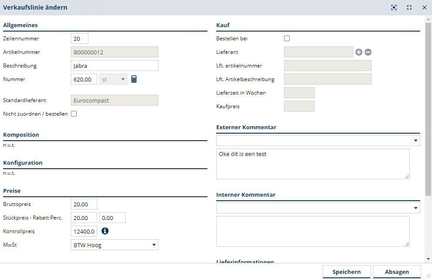Remove supplier using the minus icon
Screen dimensions: 432x280
tap(368, 52)
